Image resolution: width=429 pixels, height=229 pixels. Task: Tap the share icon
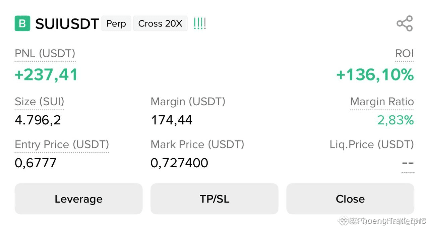click(405, 23)
